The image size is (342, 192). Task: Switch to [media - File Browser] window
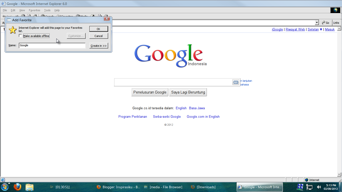163,187
